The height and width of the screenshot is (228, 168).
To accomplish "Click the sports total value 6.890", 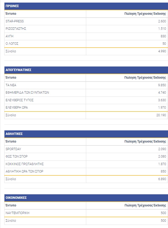I will [x=162, y=179].
